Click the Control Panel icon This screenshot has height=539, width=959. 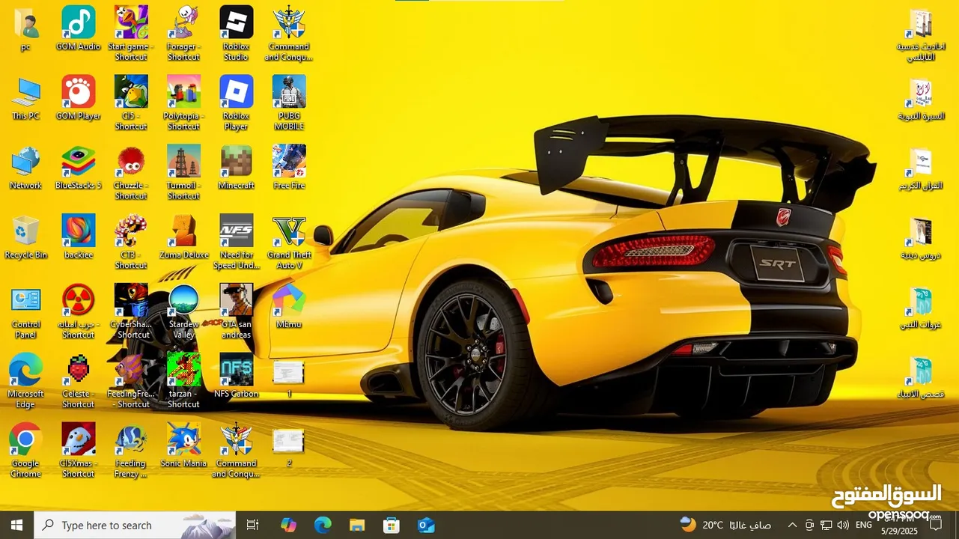[x=25, y=302]
